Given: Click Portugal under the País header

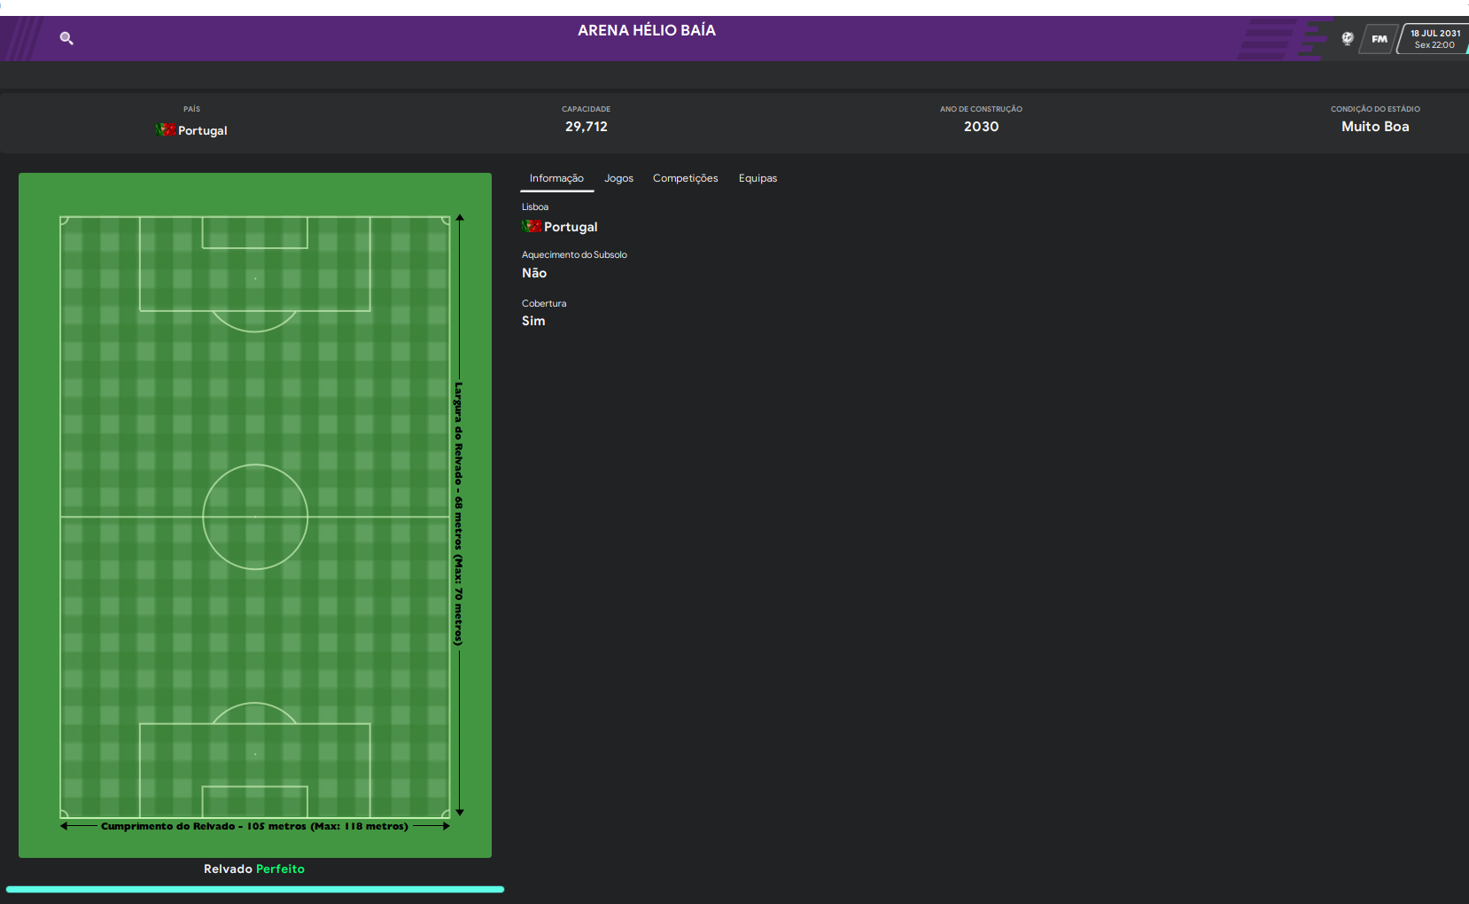Looking at the screenshot, I should coord(202,130).
